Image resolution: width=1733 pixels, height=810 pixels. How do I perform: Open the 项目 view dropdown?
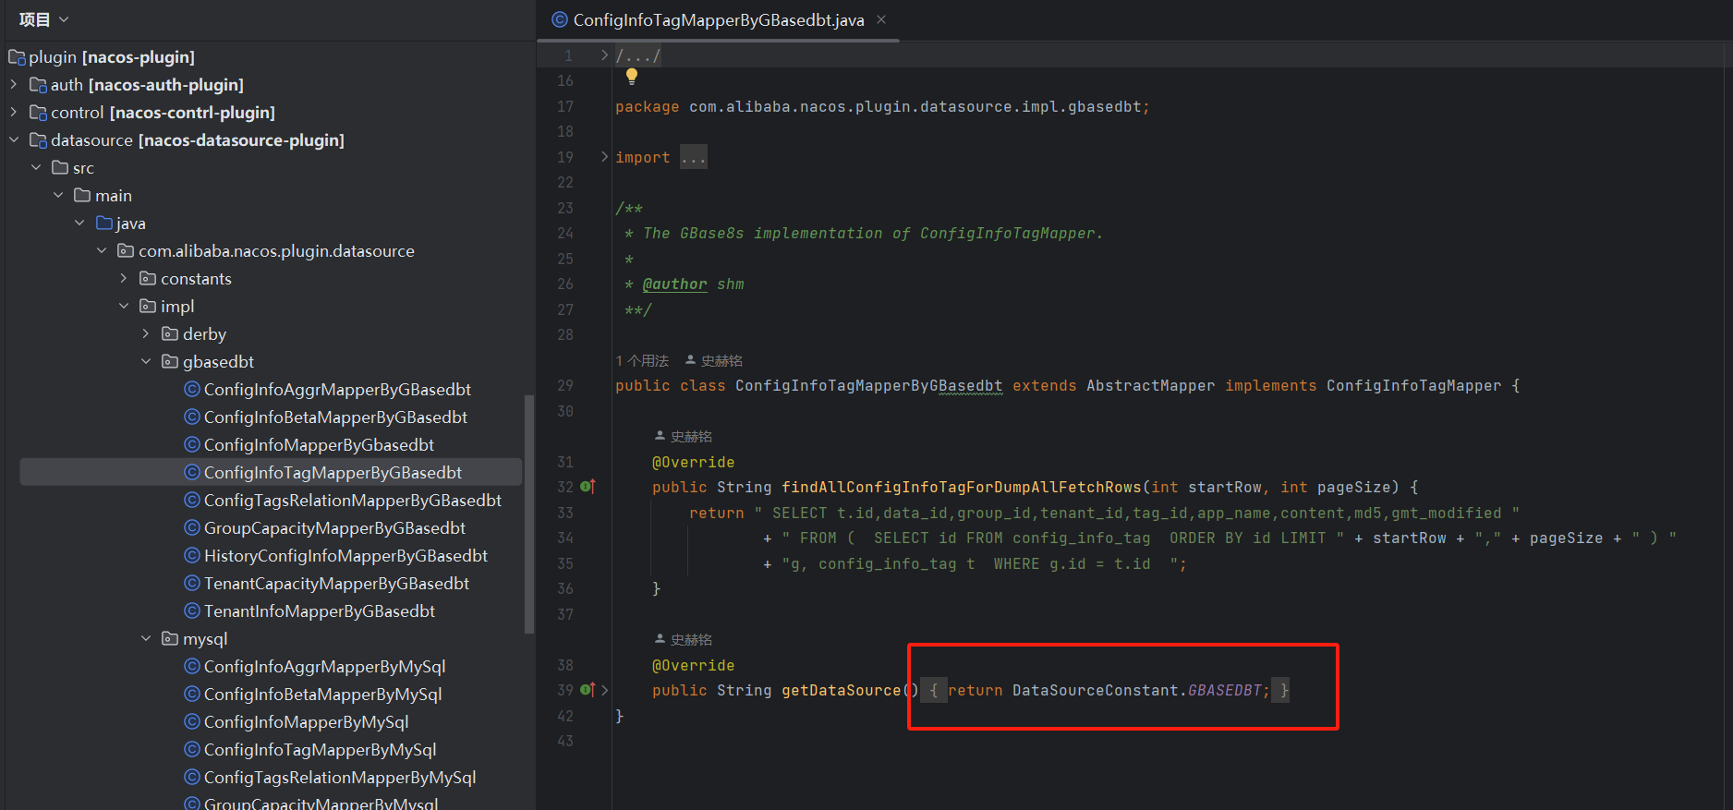tap(43, 19)
